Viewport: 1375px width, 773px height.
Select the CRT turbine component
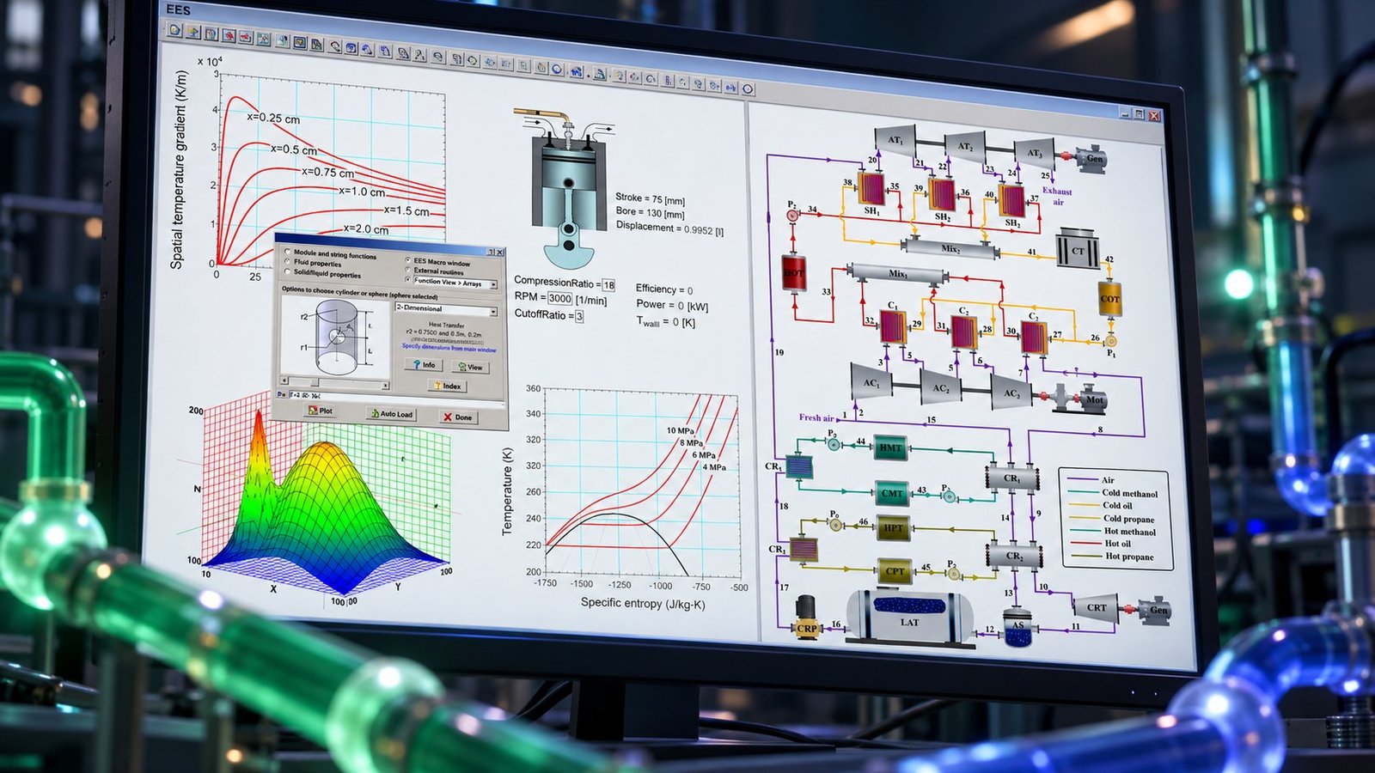1097,607
